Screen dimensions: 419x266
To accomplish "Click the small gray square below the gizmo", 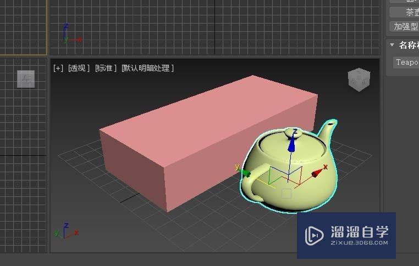I will click(286, 194).
